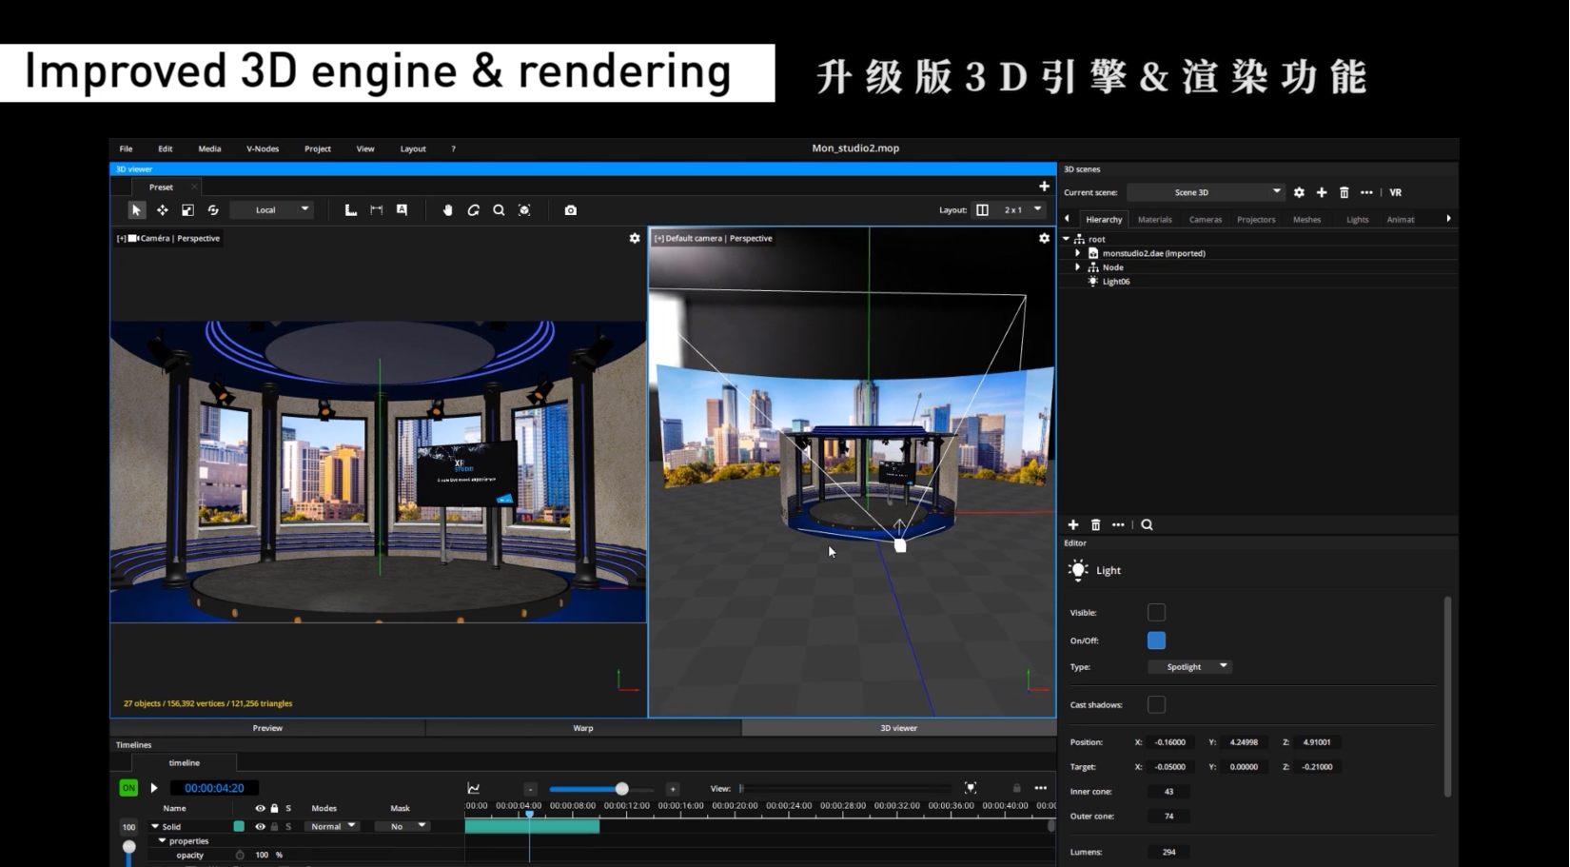Open the light Type Spotlight dropdown
Image resolution: width=1570 pixels, height=867 pixels.
pos(1190,667)
